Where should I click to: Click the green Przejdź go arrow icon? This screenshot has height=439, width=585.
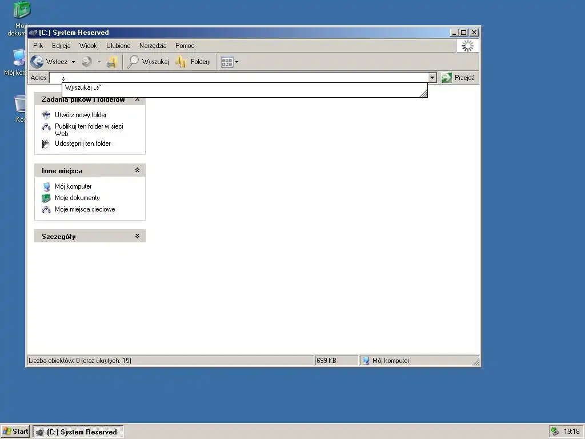(x=446, y=78)
